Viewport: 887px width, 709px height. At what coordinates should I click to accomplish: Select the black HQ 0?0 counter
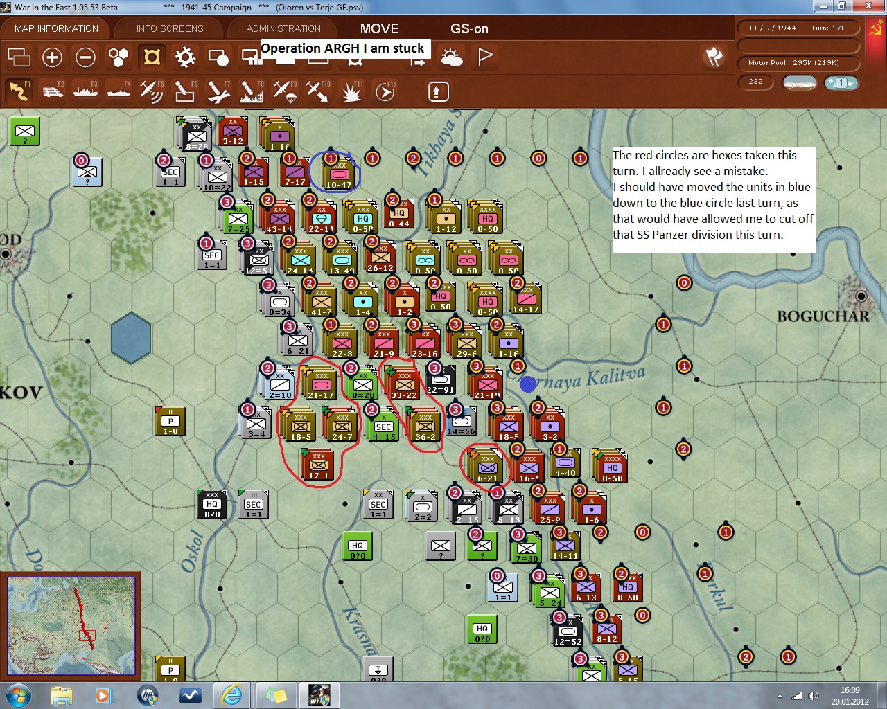212,505
